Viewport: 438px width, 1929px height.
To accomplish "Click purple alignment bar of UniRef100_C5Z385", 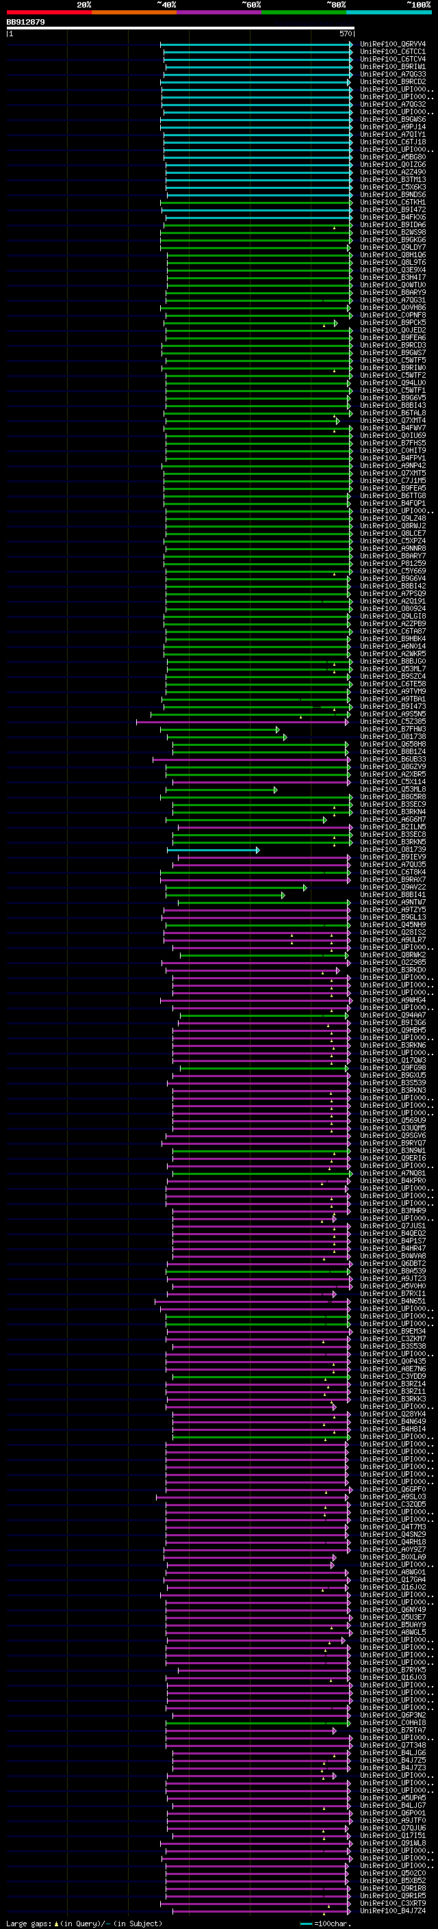I will (x=242, y=721).
